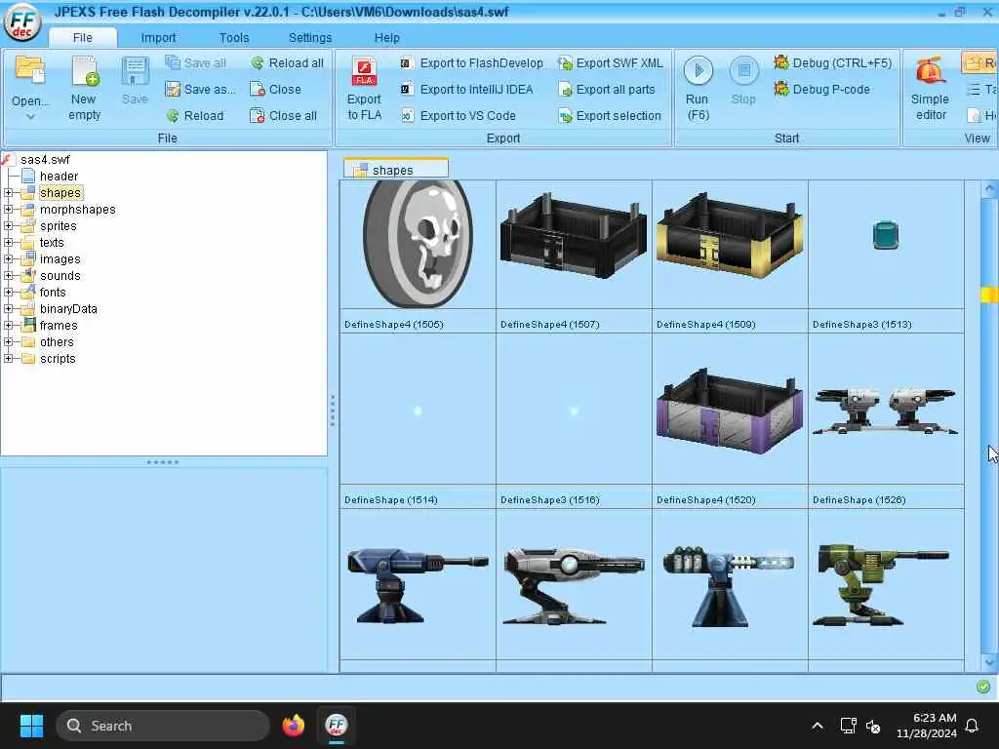
Task: Expand the shapes tree node
Action: [8, 192]
